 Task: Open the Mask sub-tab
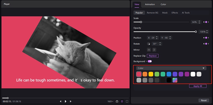[x=165, y=13]
